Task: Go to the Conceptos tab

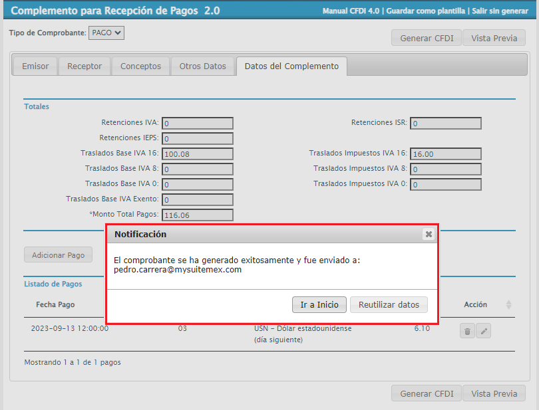Action: pos(140,66)
